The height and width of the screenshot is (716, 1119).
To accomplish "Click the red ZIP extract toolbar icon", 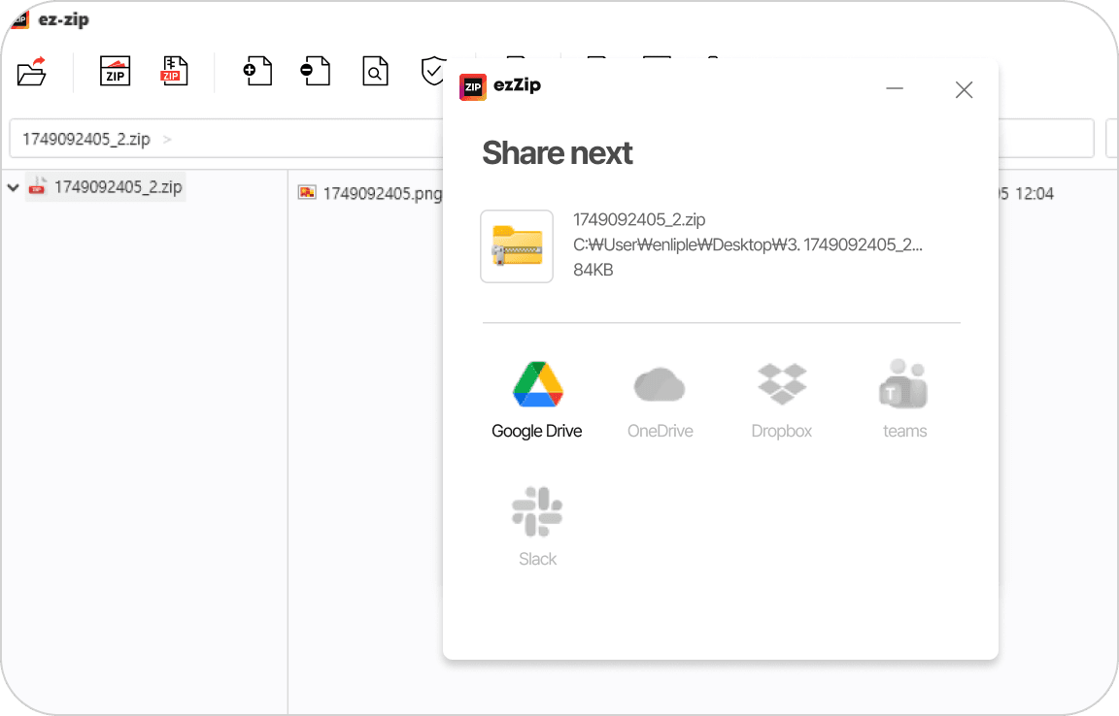I will pyautogui.click(x=174, y=72).
